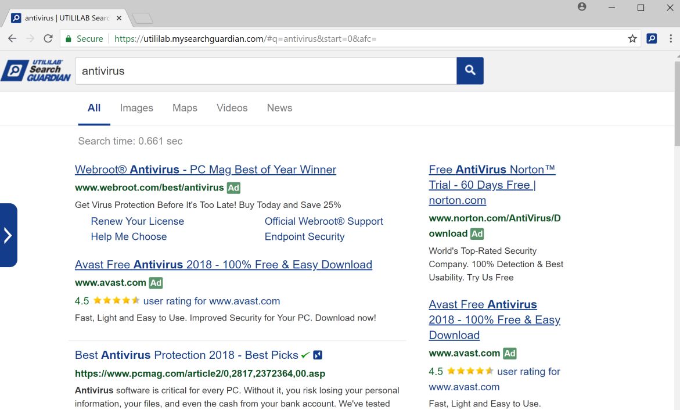680x410 pixels.
Task: Switch to the News tab
Action: pos(279,108)
